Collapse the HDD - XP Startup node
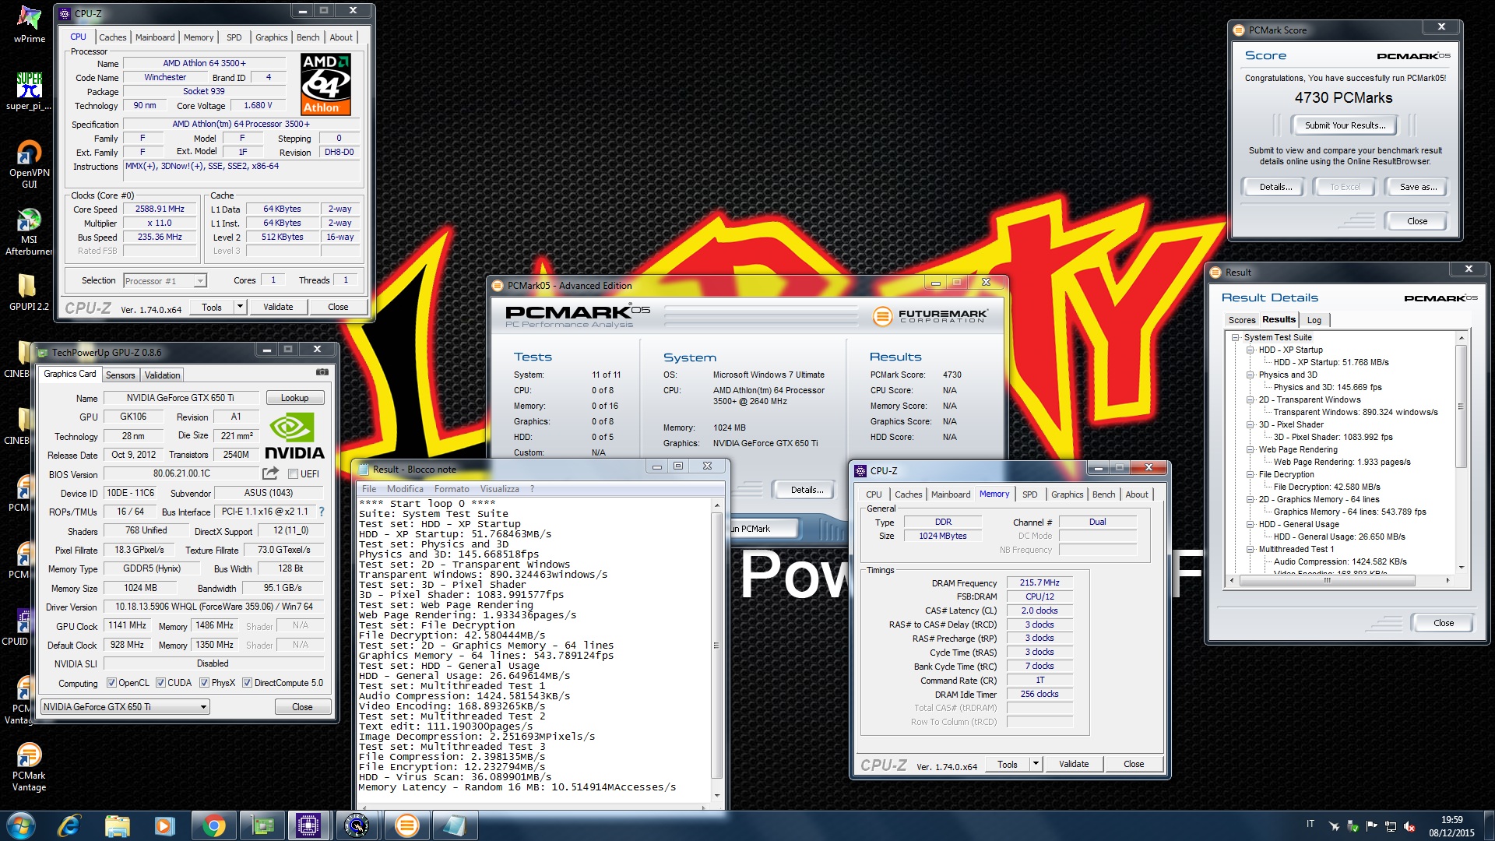 click(x=1250, y=350)
